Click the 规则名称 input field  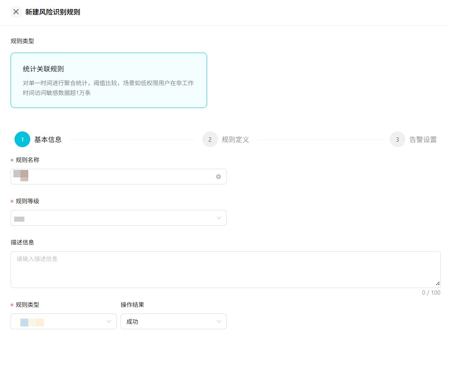[x=119, y=177]
